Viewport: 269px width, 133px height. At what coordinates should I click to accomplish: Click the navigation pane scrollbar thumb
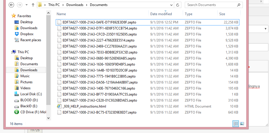pyautogui.click(x=48, y=60)
